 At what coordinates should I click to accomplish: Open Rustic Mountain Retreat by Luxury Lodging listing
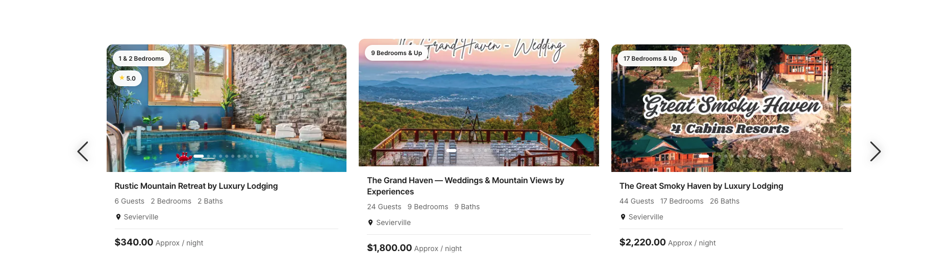tap(196, 186)
